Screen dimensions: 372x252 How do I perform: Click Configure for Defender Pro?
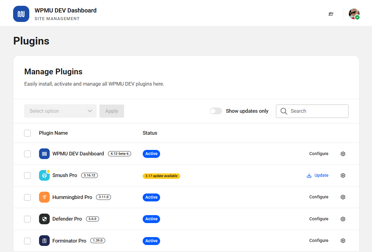click(x=319, y=219)
